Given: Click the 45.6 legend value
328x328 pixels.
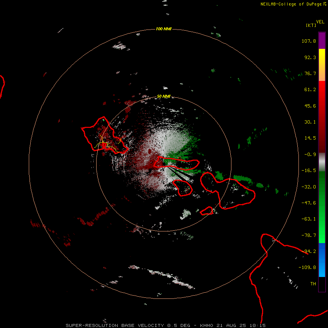Looking at the screenshot, I should point(310,106).
